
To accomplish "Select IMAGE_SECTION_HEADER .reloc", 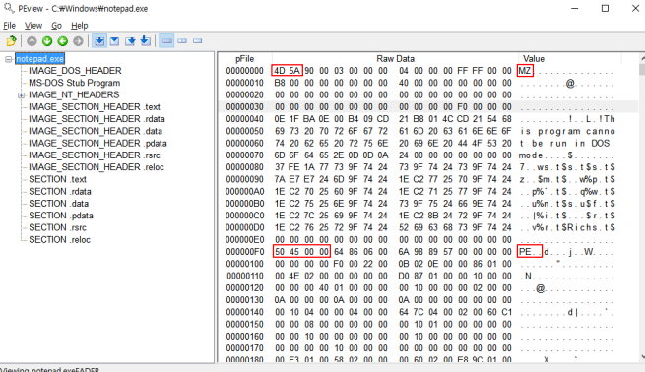I will point(97,167).
